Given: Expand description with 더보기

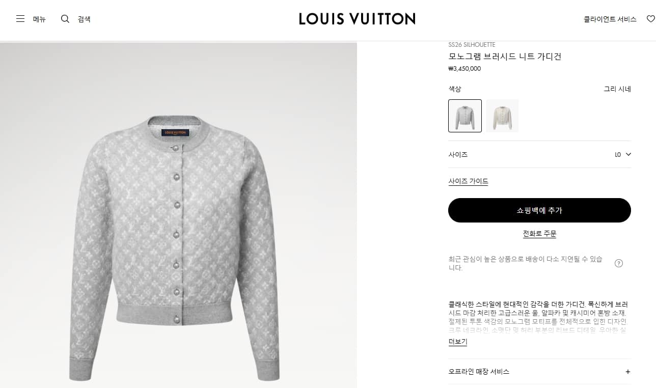Looking at the screenshot, I should (x=457, y=342).
